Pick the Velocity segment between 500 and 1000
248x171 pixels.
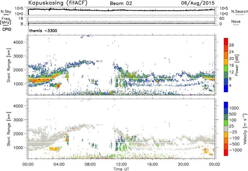click(x=226, y=111)
